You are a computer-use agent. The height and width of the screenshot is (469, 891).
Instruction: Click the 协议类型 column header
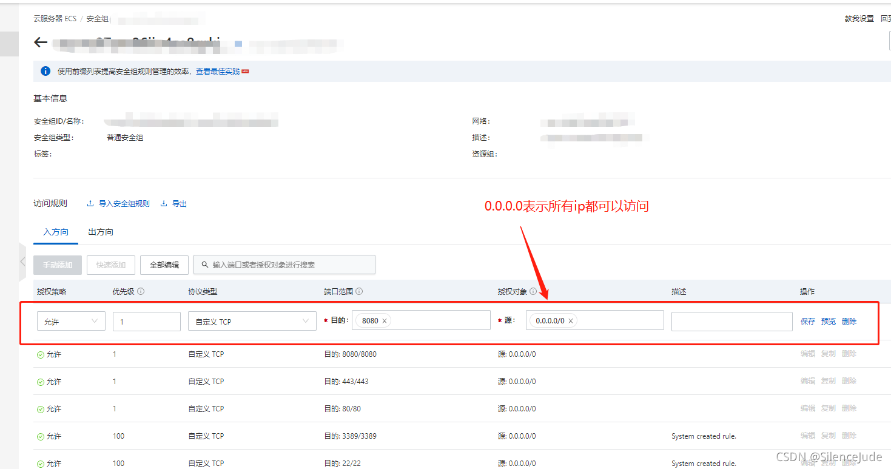click(x=203, y=292)
